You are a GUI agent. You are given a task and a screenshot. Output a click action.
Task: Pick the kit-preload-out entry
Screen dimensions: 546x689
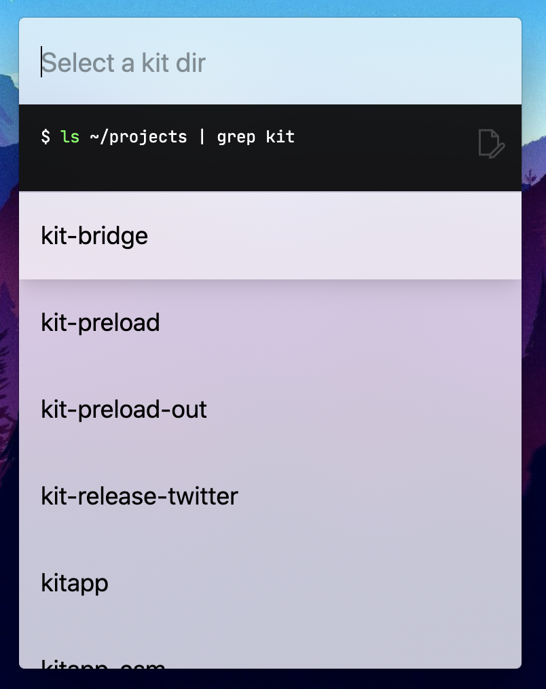(x=270, y=409)
